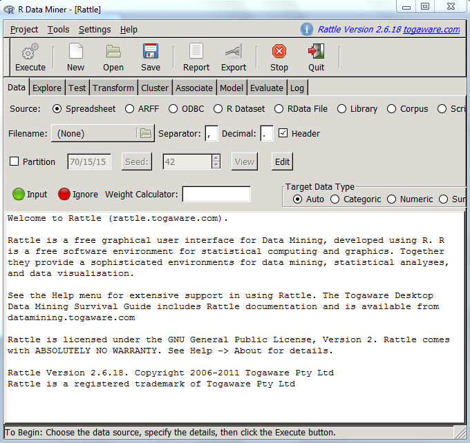Switch to the Evaluate tab
The width and height of the screenshot is (470, 443).
coord(267,88)
